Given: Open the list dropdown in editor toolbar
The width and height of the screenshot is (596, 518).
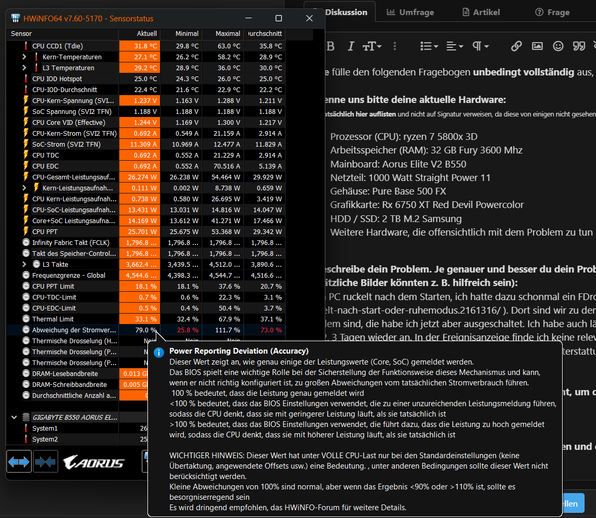Looking at the screenshot, I should point(429,46).
